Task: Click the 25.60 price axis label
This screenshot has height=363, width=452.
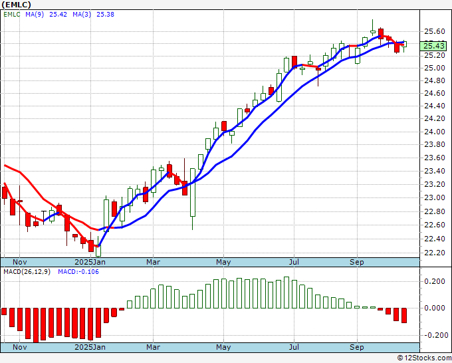Action: point(434,31)
